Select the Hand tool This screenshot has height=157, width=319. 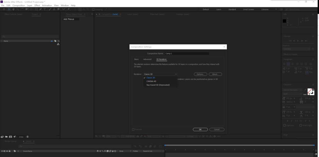[13, 9]
